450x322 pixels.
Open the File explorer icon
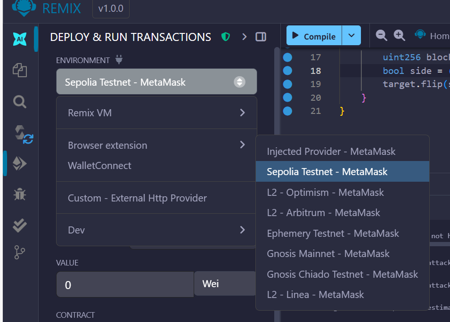coord(20,70)
